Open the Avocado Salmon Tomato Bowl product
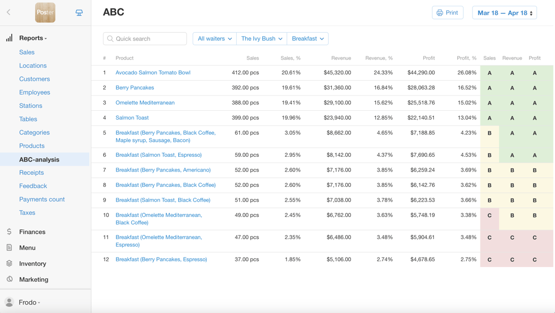This screenshot has height=313, width=555. (x=153, y=72)
